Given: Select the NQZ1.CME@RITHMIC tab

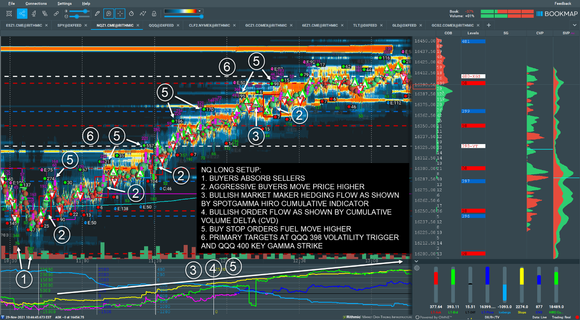Looking at the screenshot, I should click(x=115, y=25).
